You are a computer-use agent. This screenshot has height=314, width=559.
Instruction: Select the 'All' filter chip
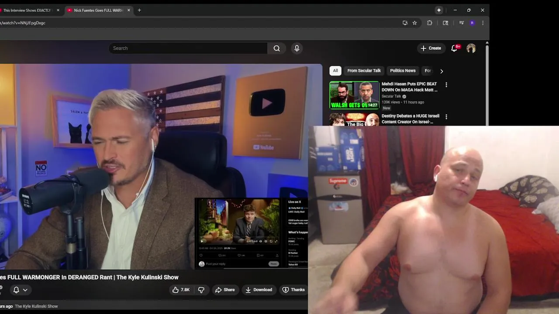(335, 71)
